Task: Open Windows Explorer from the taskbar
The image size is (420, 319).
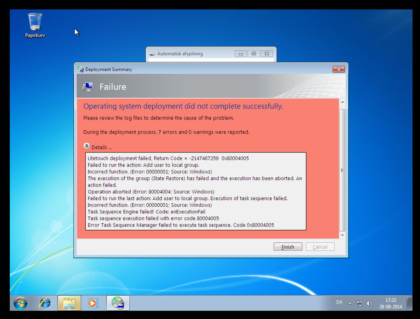Action: point(69,303)
